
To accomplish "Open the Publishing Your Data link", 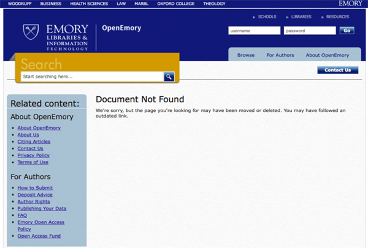I will 42,208.
